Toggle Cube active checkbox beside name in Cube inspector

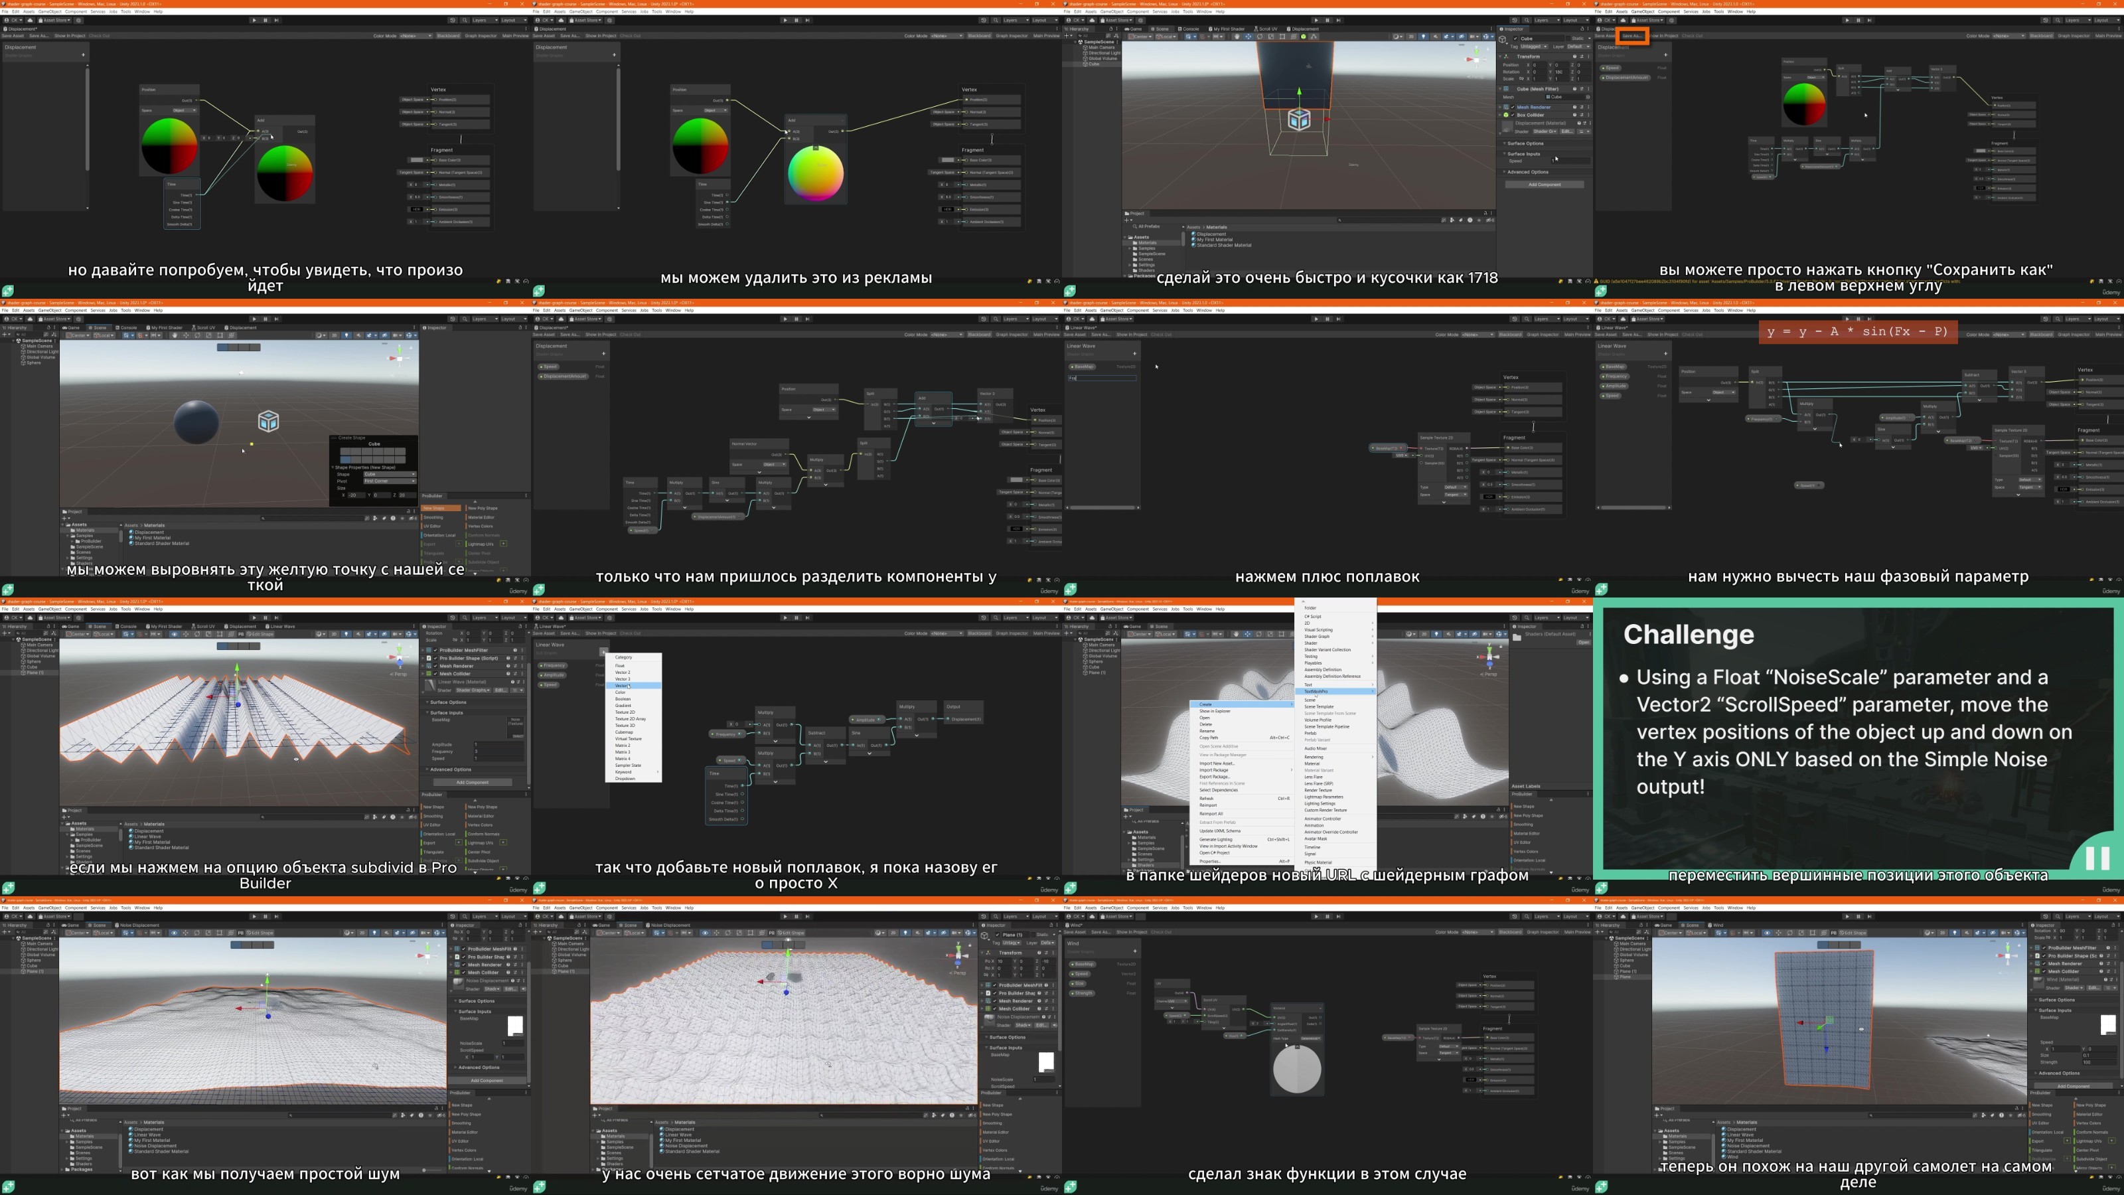pyautogui.click(x=1515, y=39)
